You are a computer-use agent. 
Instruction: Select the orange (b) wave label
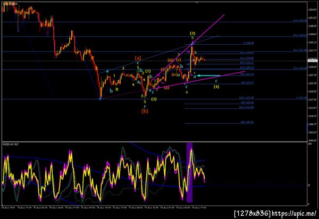[x=145, y=111]
